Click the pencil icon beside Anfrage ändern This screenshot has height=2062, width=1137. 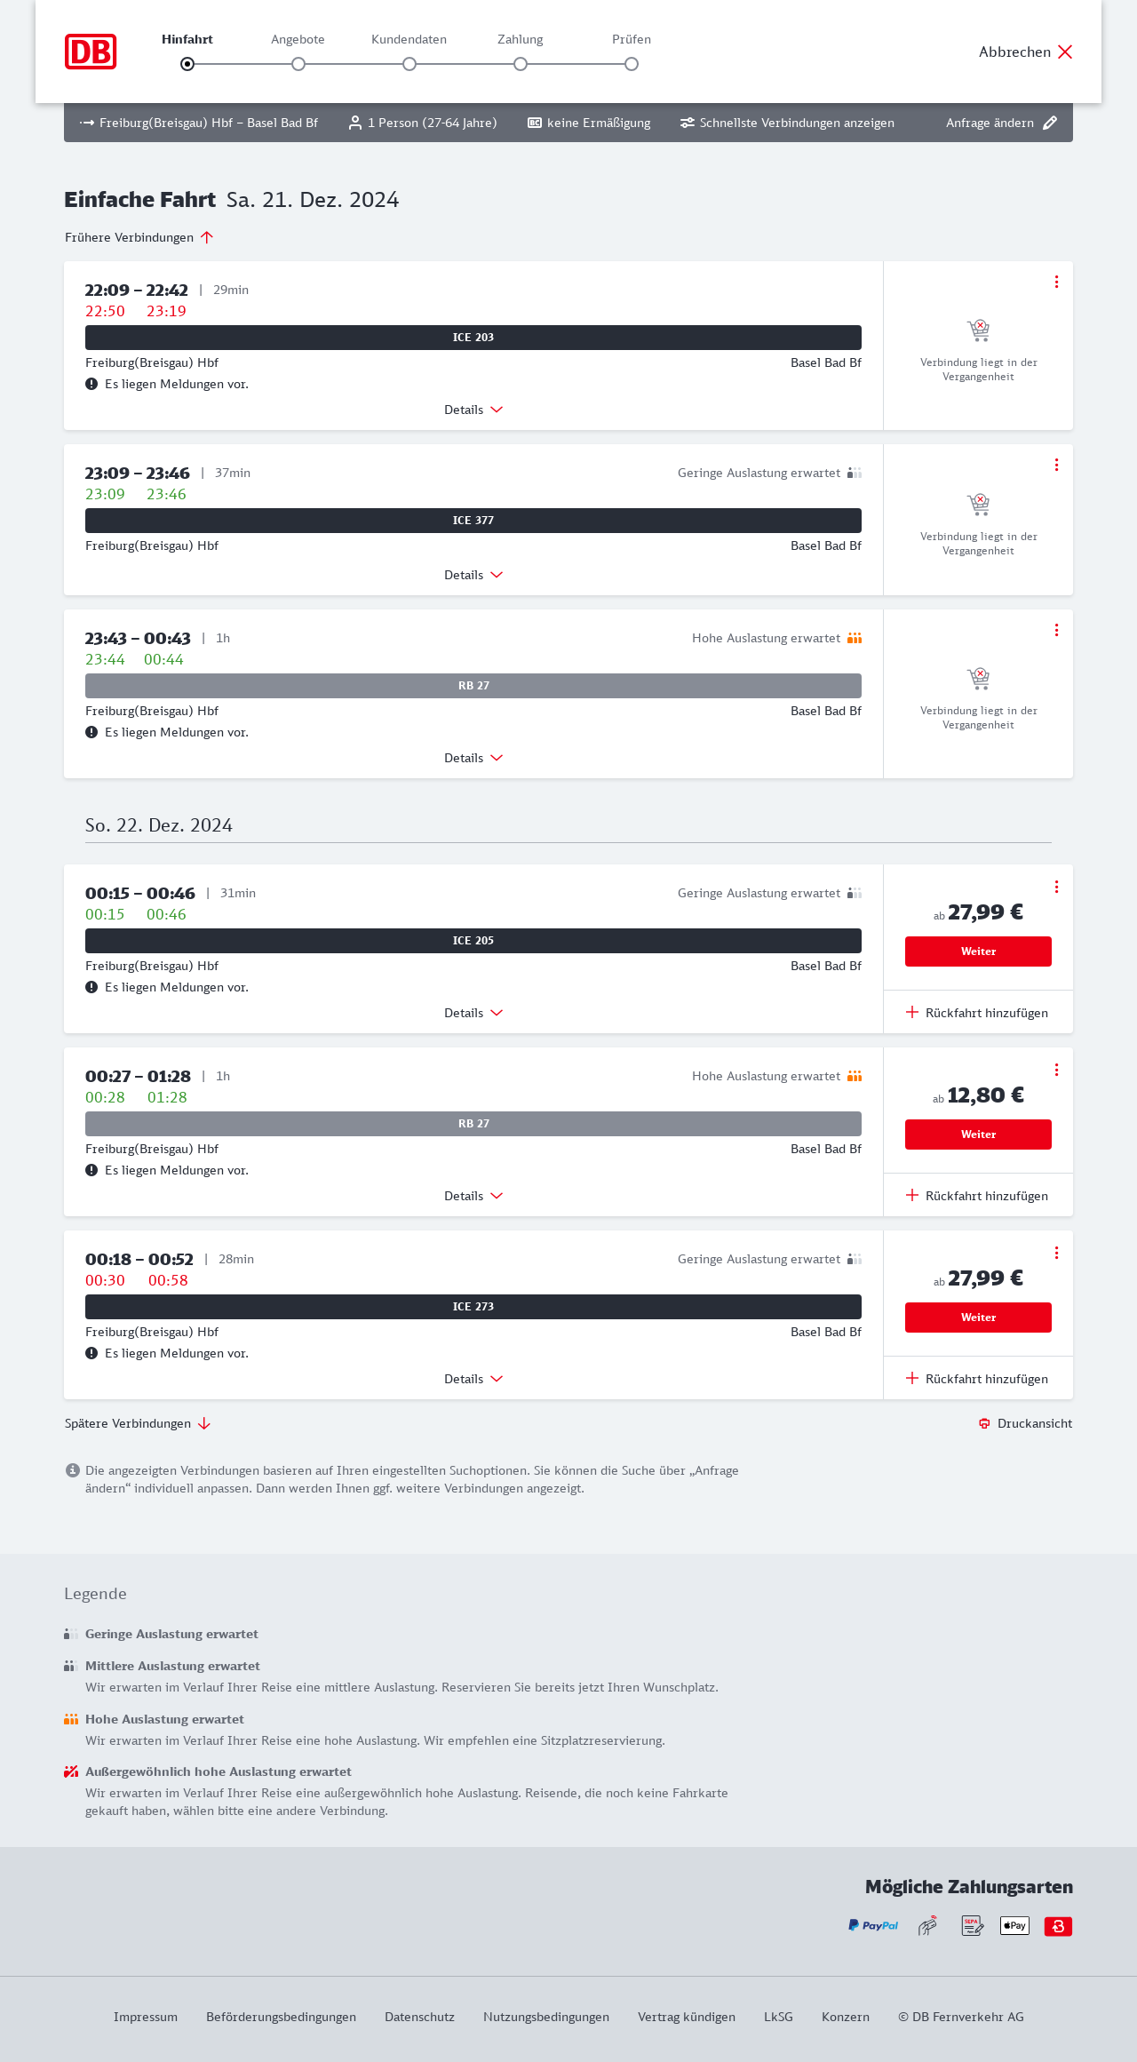[1050, 123]
